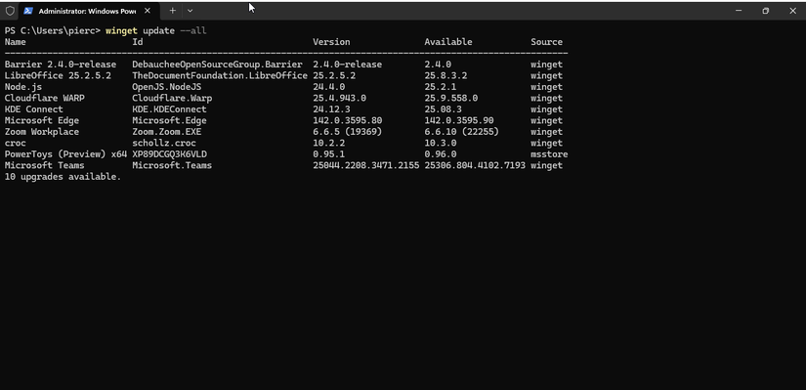806x390 pixels.
Task: Click the 'Version' column header
Action: (x=331, y=42)
